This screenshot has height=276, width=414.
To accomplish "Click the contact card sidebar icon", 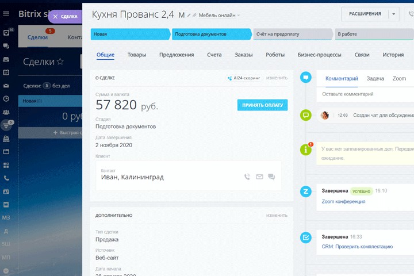I will pyautogui.click(x=6, y=191).
